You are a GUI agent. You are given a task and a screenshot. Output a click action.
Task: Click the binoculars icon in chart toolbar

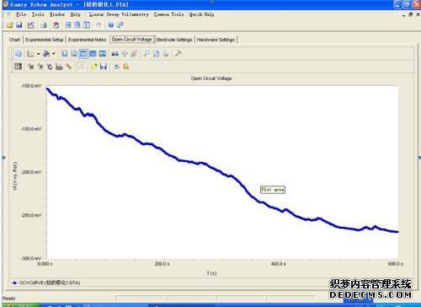tap(115, 53)
